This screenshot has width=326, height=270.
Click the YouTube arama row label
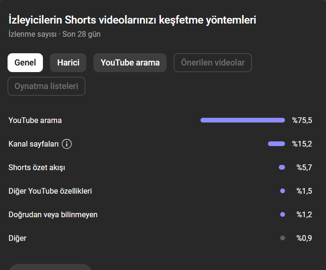pos(35,121)
